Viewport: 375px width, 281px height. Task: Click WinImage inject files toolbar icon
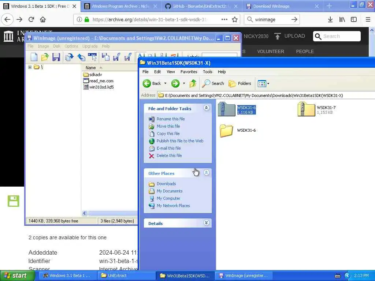[x=105, y=57]
